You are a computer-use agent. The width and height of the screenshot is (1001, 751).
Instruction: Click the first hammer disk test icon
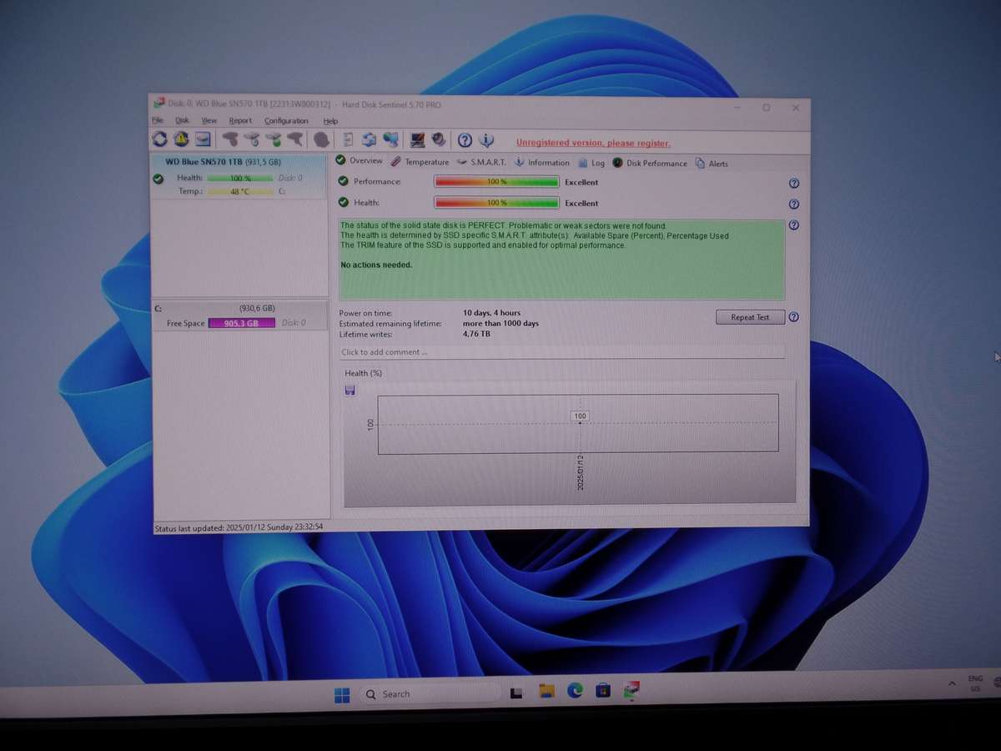tap(230, 139)
